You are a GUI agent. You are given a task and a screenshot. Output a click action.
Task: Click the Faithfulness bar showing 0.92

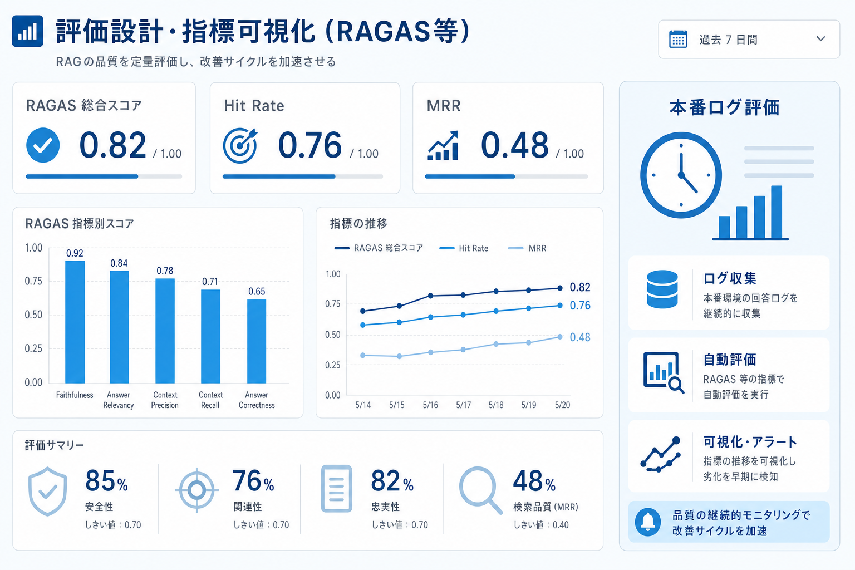[75, 322]
